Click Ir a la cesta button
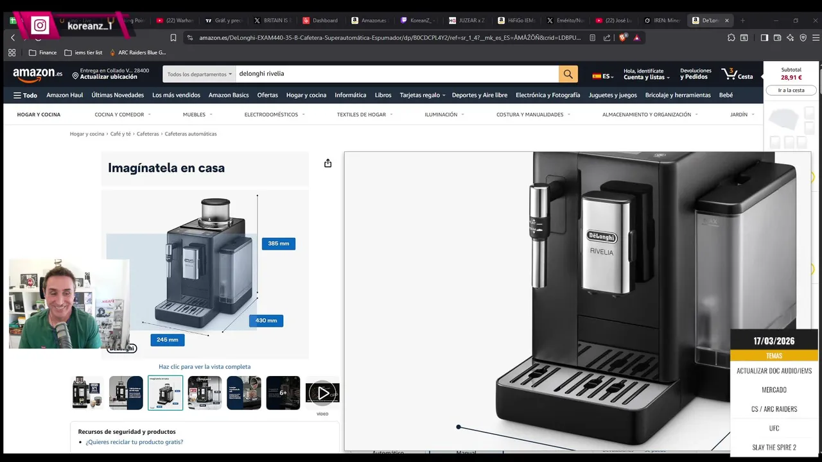The image size is (822, 462). click(791, 90)
